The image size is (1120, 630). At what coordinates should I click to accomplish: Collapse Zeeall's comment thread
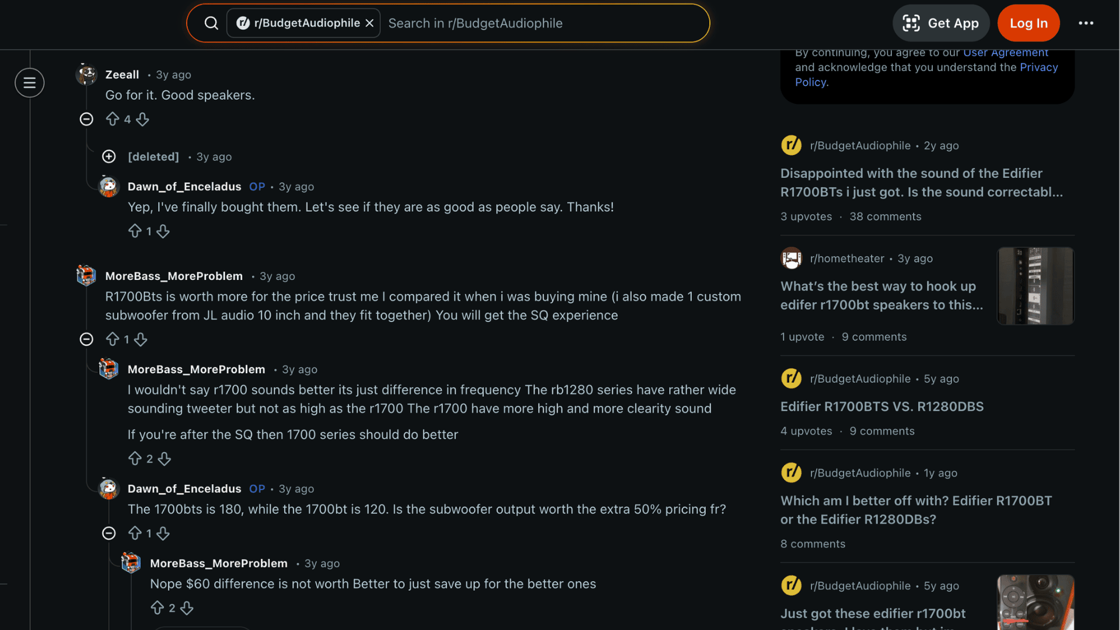tap(86, 118)
